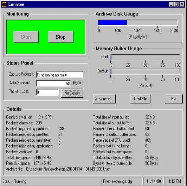187x186 pixels.
Task: Click the (Percent) unit label
Action: [145, 85]
